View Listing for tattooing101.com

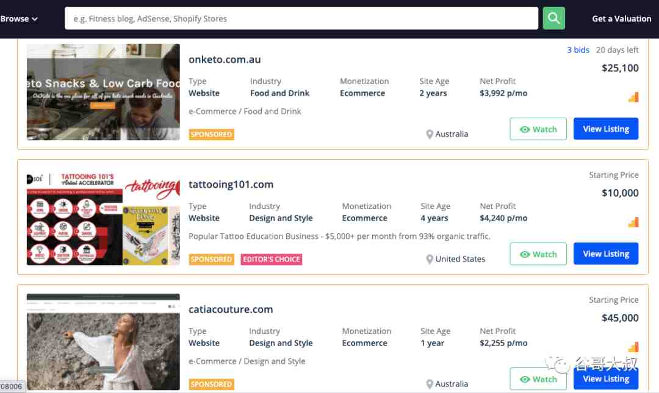pyautogui.click(x=606, y=253)
